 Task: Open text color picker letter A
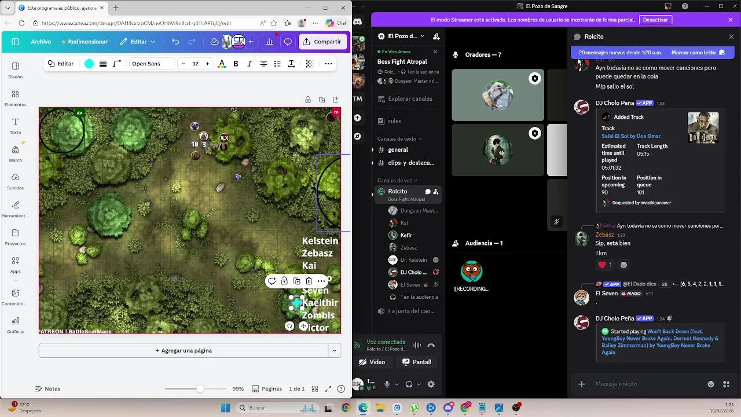[221, 64]
